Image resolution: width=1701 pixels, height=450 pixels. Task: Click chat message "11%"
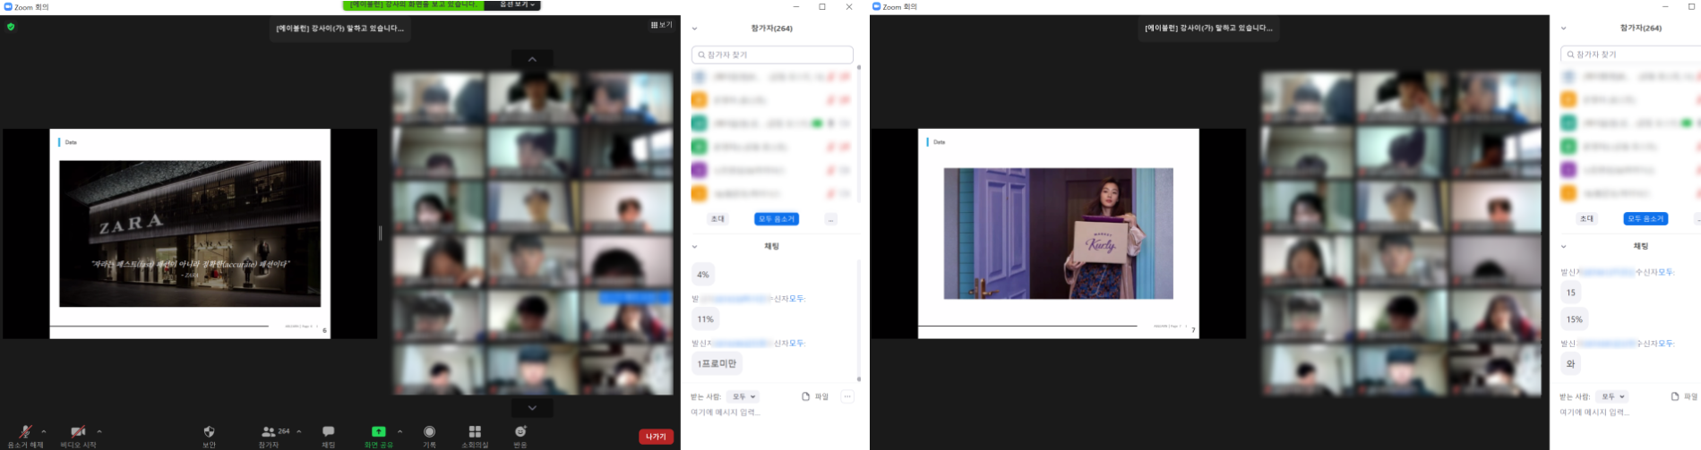coord(706,318)
